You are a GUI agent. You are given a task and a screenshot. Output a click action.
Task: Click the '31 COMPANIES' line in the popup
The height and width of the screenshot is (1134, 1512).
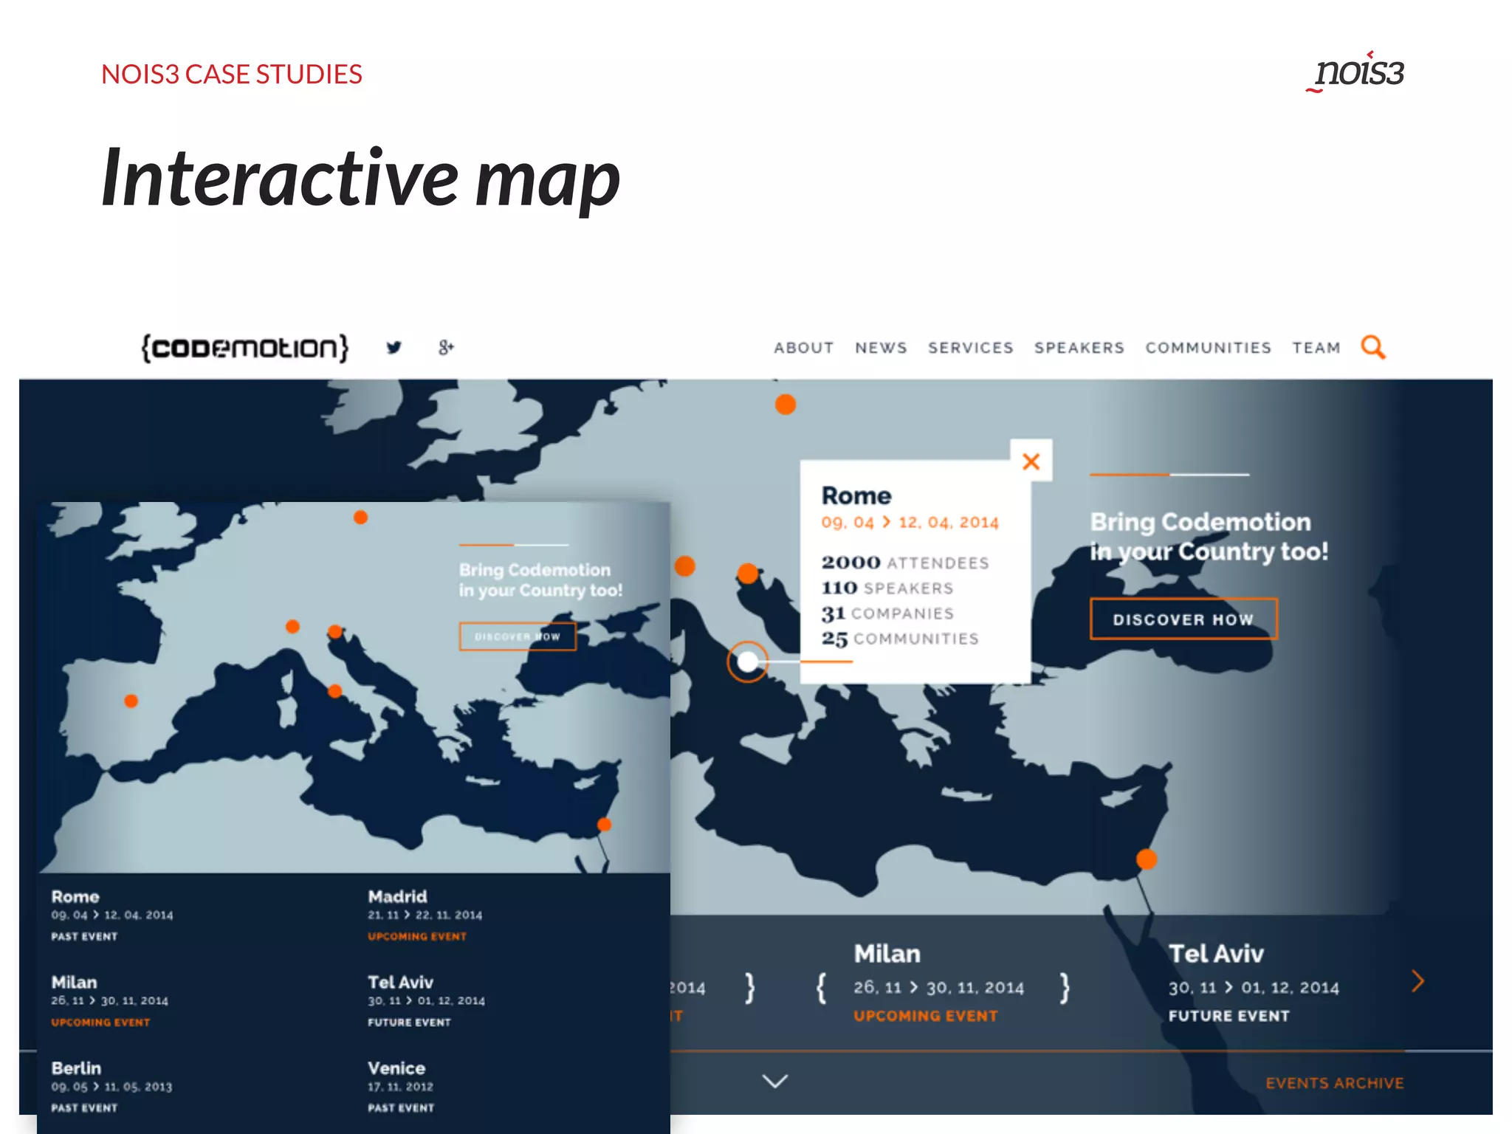click(887, 613)
